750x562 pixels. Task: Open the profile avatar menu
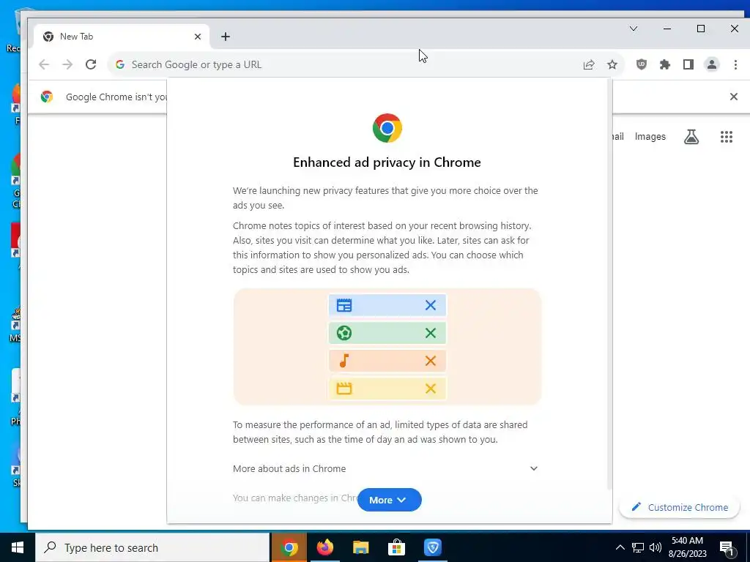pos(712,64)
